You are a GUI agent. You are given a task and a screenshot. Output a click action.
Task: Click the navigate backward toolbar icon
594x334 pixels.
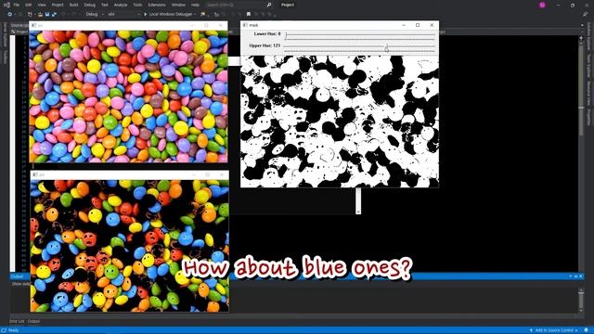9,15
